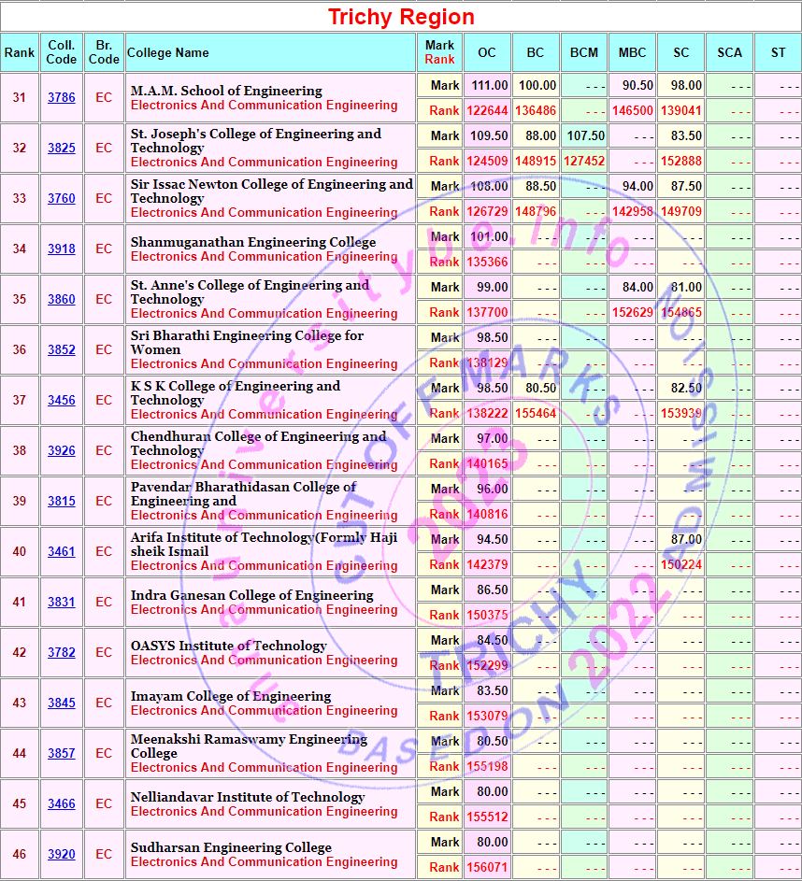Open the 3760 college code link
Image resolution: width=802 pixels, height=881 pixels.
tap(62, 199)
